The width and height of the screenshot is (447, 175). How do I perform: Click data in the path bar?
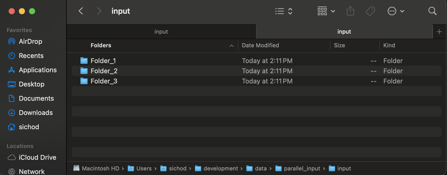click(x=257, y=168)
